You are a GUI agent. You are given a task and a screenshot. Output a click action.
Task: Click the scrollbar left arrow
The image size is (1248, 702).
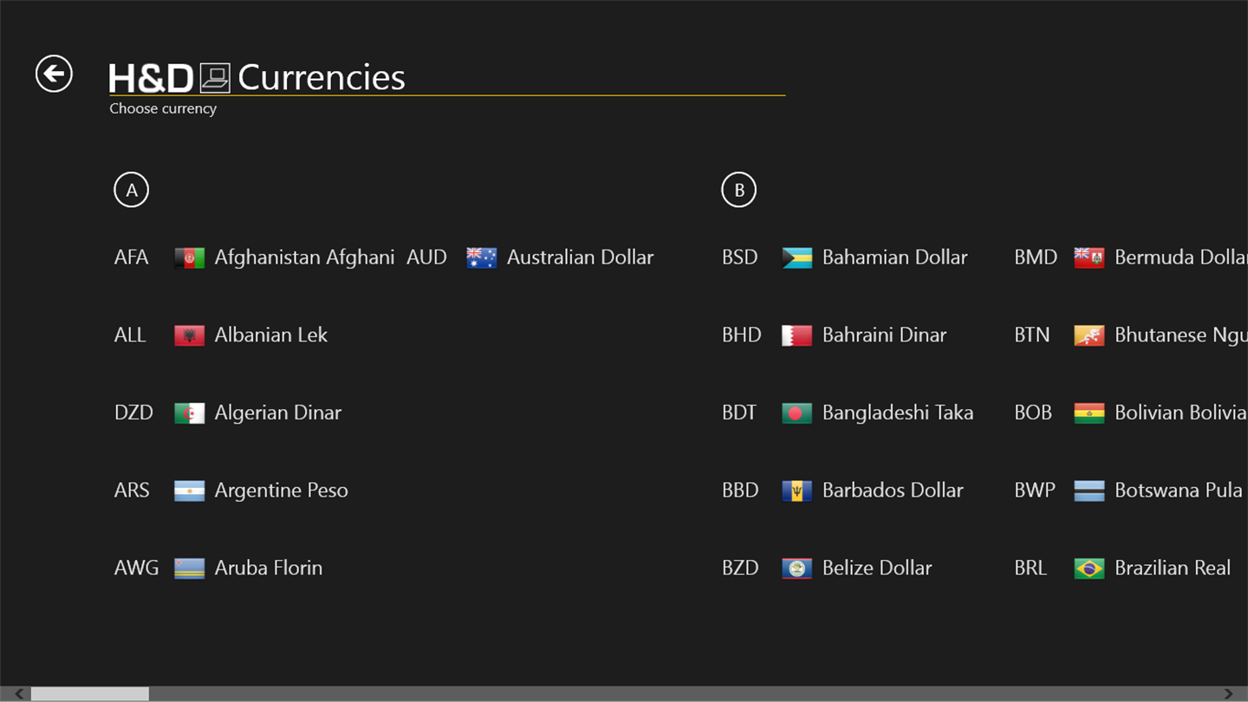point(19,694)
